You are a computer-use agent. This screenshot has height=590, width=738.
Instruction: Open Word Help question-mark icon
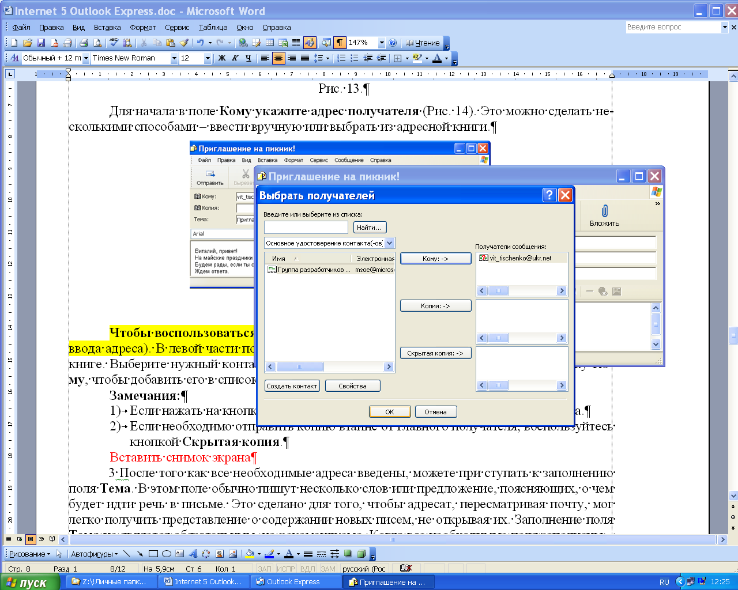[393, 43]
